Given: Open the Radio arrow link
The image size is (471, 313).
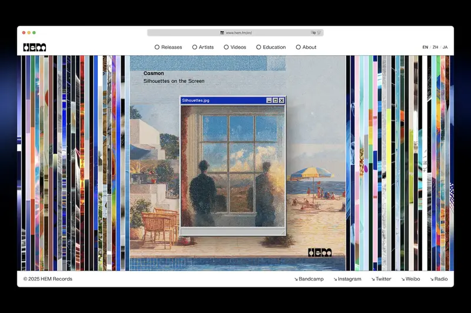Looking at the screenshot, I should 439,279.
